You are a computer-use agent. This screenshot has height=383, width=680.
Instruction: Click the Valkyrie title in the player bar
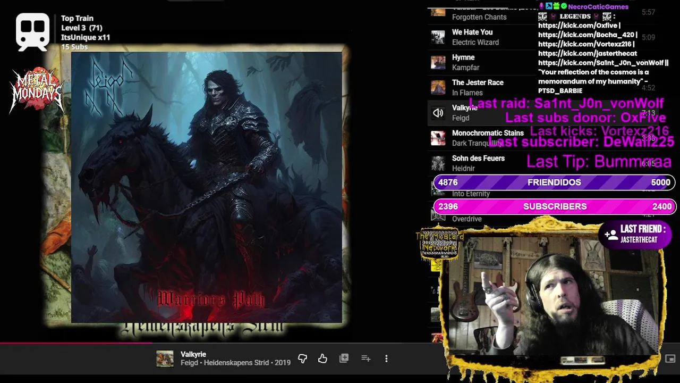(x=193, y=354)
